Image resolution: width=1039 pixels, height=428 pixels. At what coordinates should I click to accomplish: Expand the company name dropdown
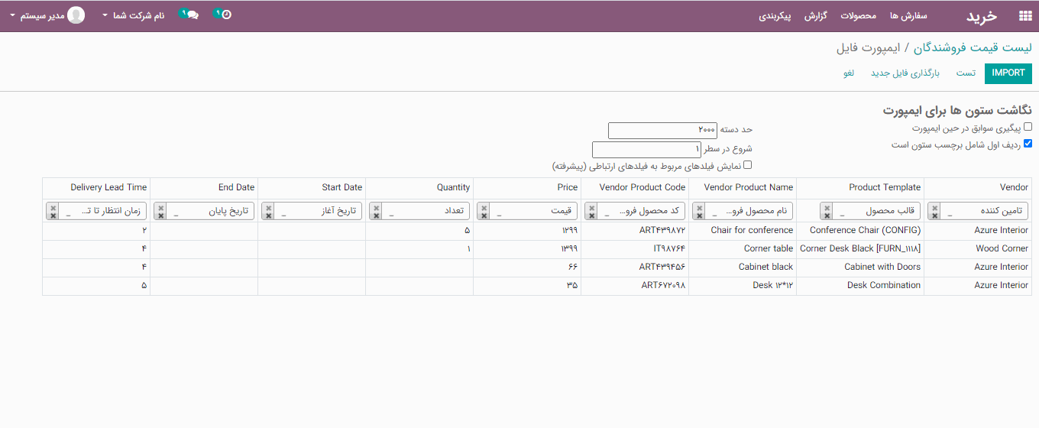click(x=134, y=15)
